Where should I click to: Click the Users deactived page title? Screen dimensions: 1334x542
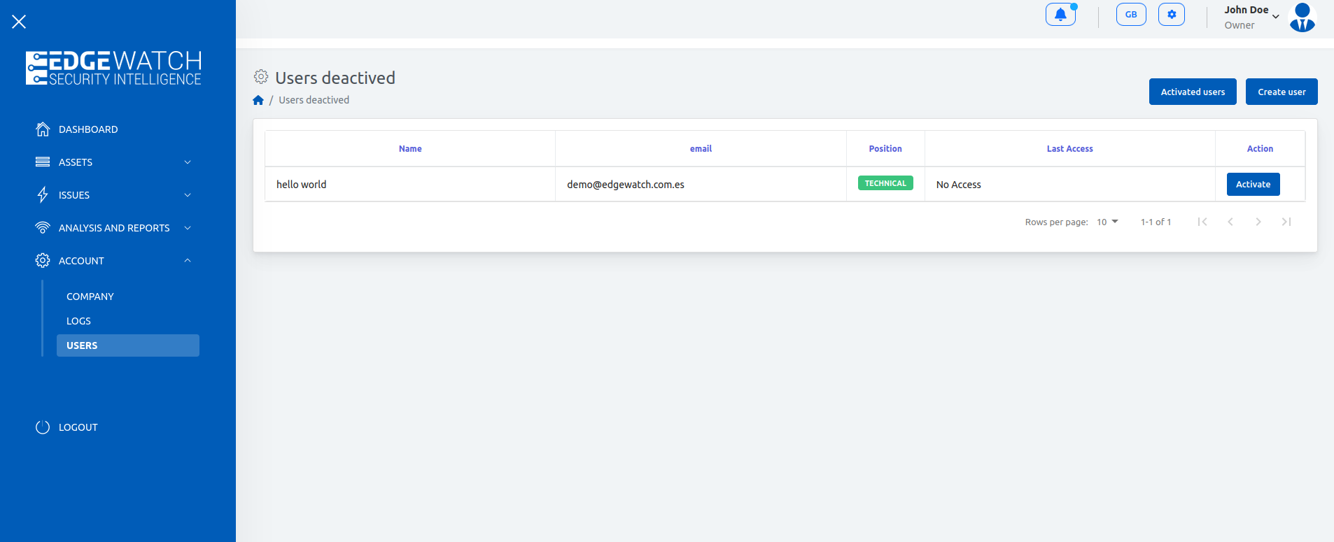click(335, 78)
